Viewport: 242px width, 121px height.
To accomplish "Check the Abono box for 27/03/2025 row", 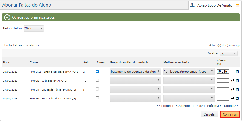I will coord(97,89).
